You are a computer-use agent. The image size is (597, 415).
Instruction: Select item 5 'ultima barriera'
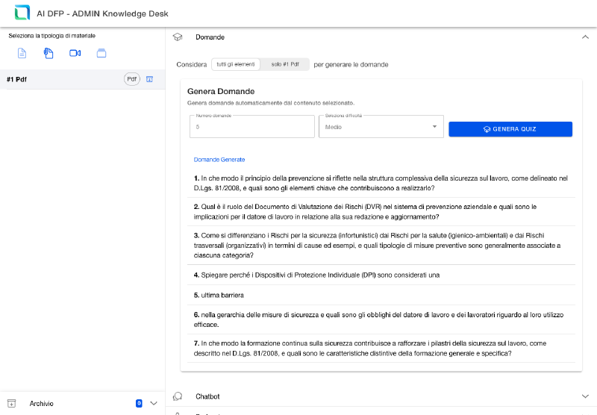coord(381,295)
